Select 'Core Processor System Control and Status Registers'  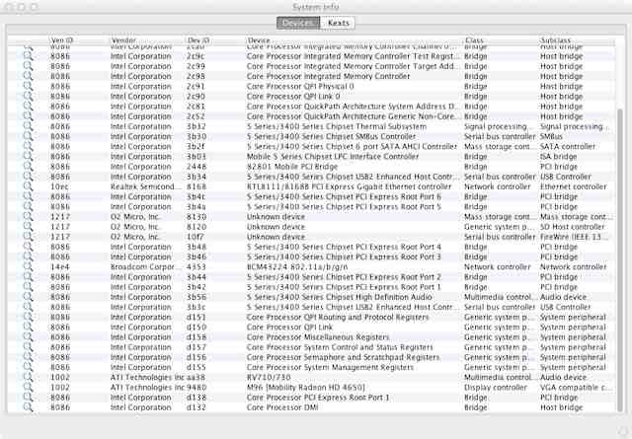[x=340, y=347]
